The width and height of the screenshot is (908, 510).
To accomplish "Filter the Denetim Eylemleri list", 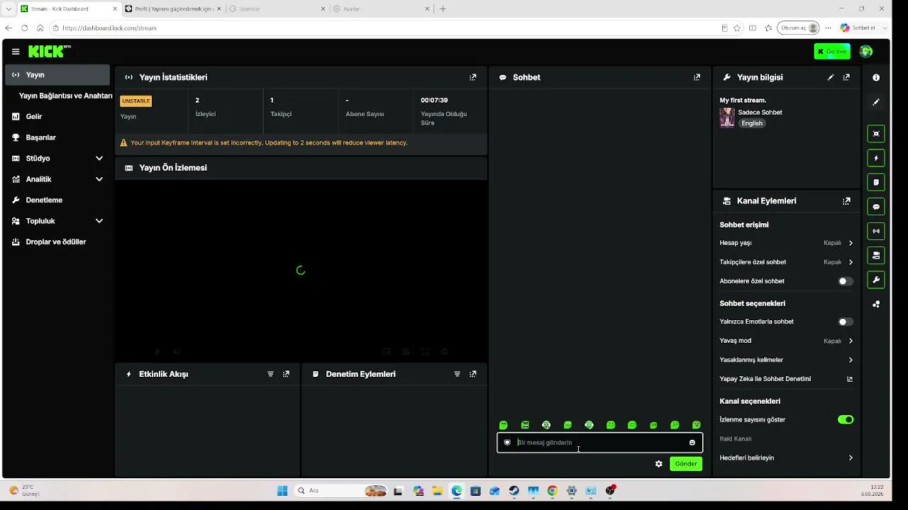I will pyautogui.click(x=457, y=374).
